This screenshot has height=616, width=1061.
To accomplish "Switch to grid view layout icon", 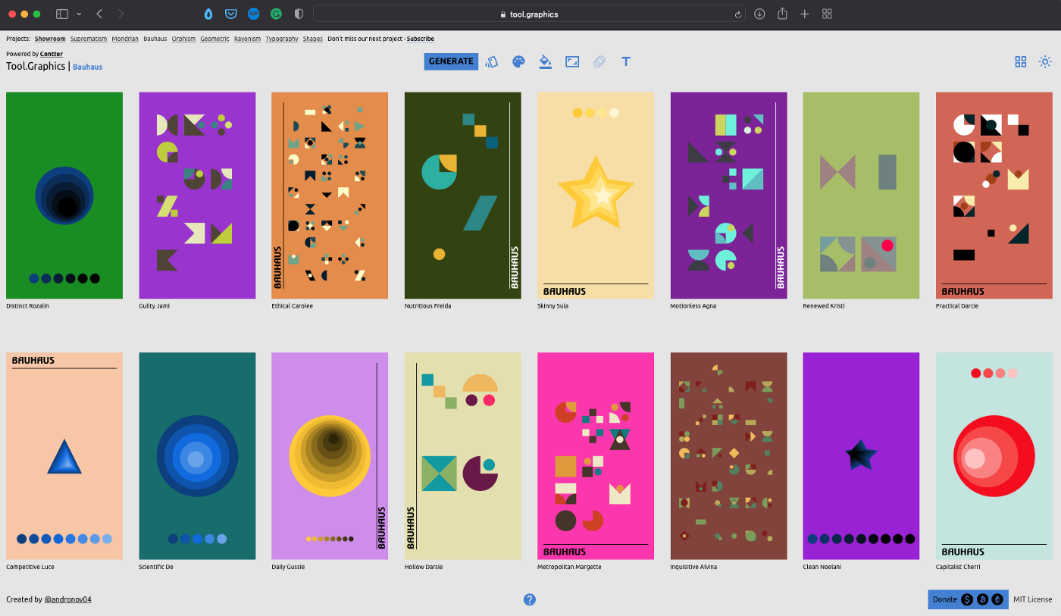I will (x=1021, y=62).
